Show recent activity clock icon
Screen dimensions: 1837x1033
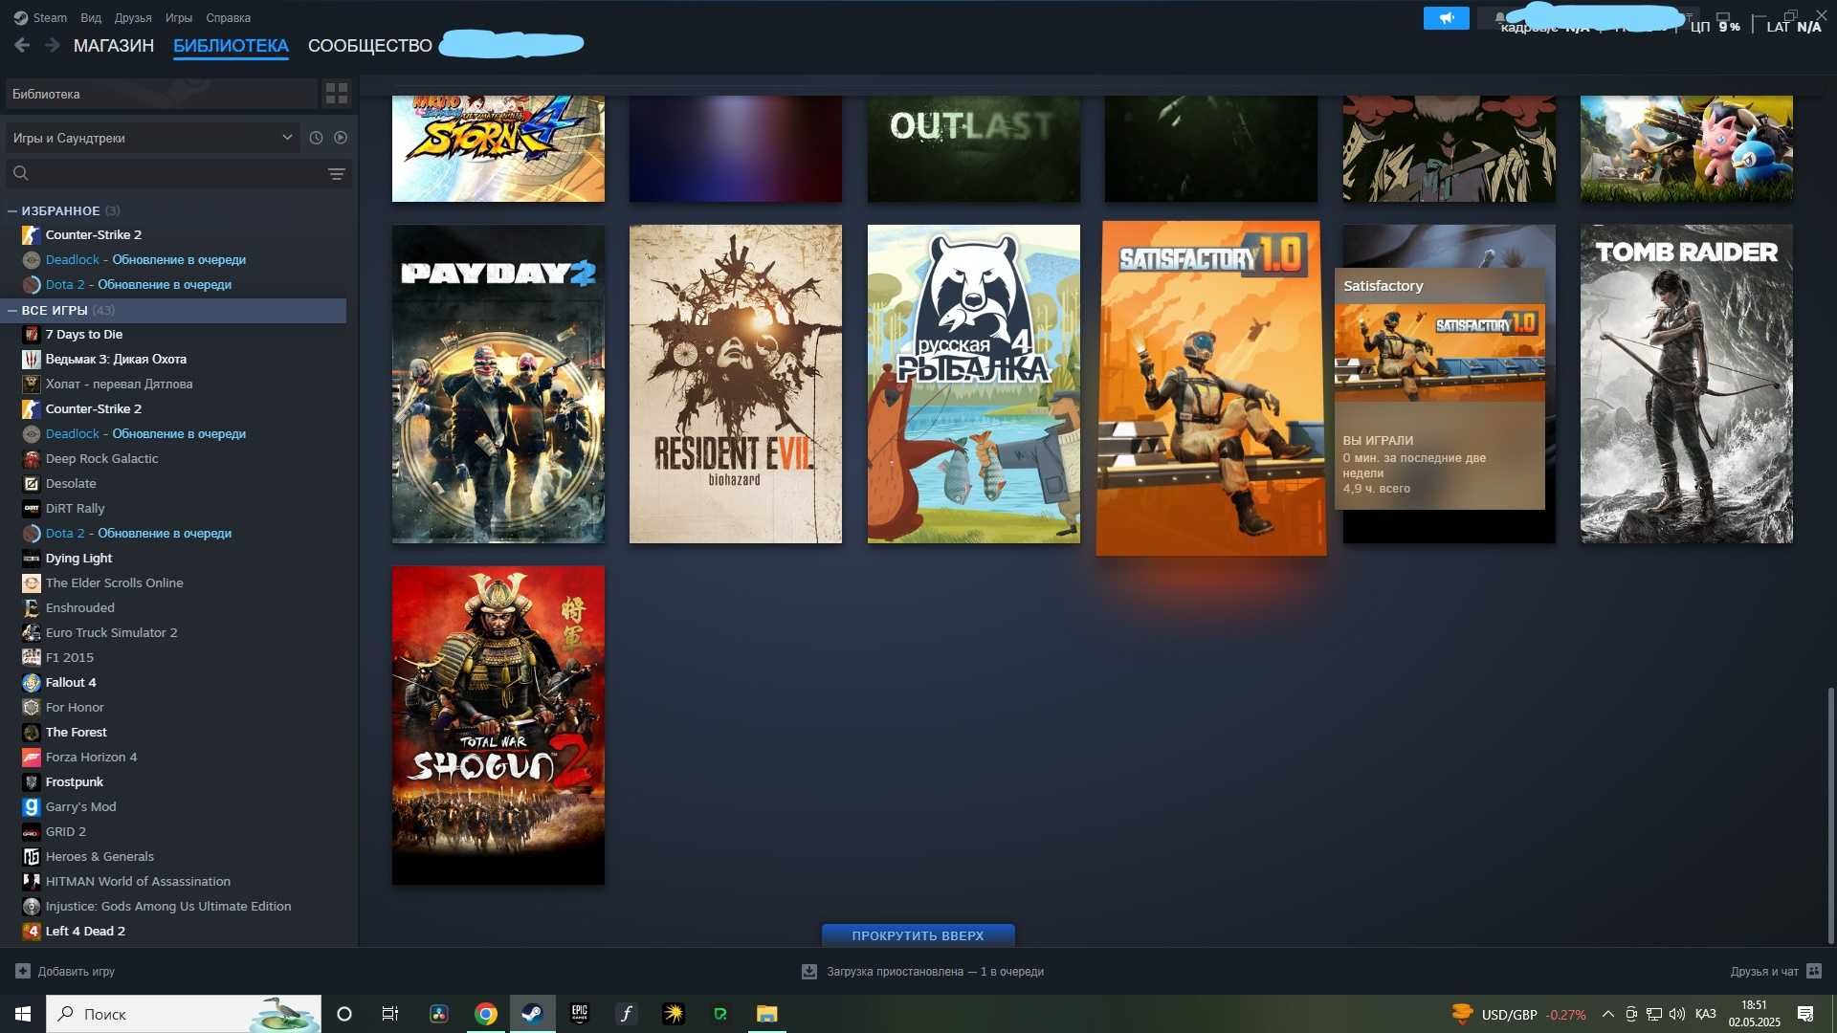[x=317, y=138]
